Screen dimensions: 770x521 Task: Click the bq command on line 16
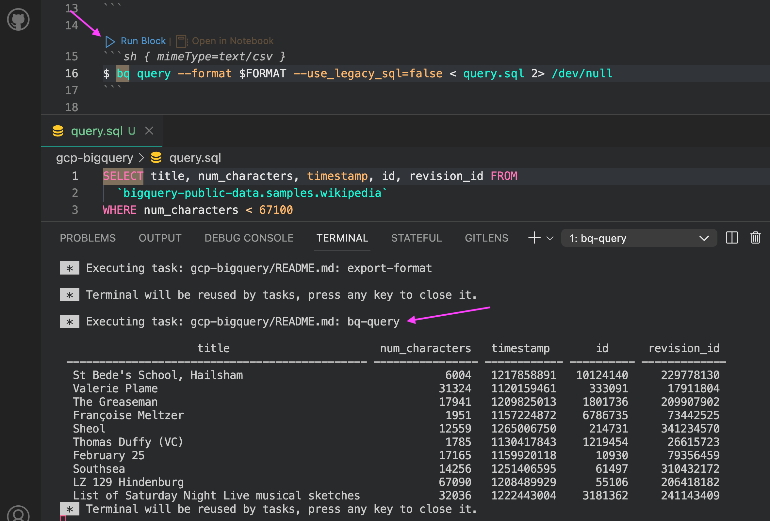coord(123,73)
